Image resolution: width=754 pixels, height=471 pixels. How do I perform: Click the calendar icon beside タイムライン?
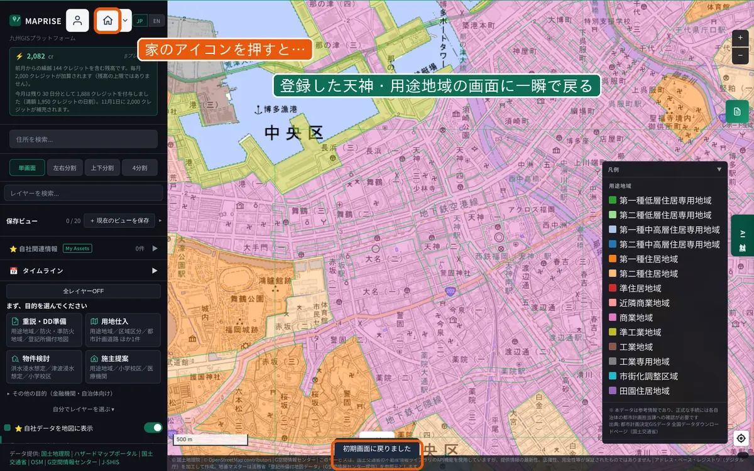pos(13,271)
